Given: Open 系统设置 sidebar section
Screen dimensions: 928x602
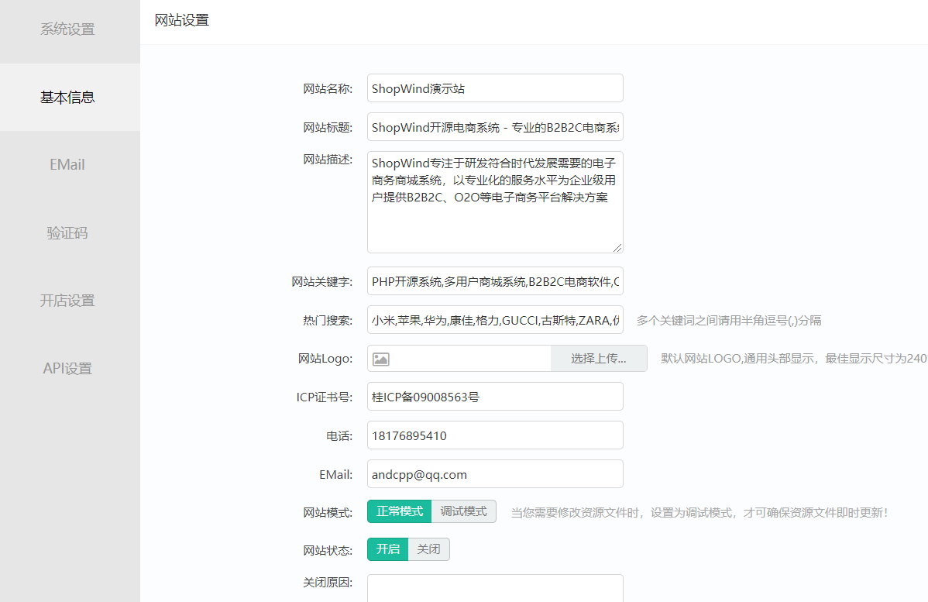Looking at the screenshot, I should click(x=67, y=29).
